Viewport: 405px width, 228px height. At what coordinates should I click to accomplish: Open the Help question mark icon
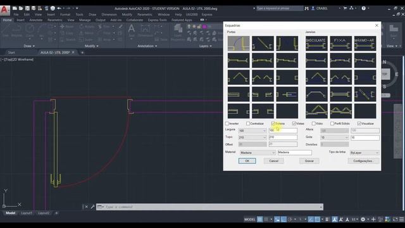point(363,8)
